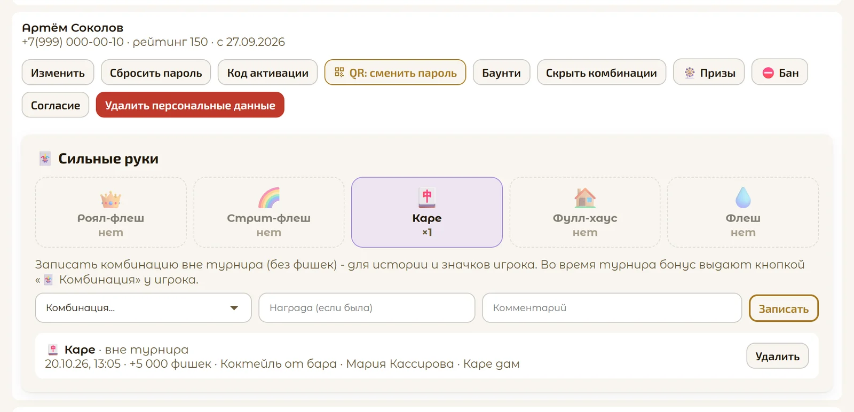Focus the Награда (если была) field
The width and height of the screenshot is (854, 412).
point(367,308)
